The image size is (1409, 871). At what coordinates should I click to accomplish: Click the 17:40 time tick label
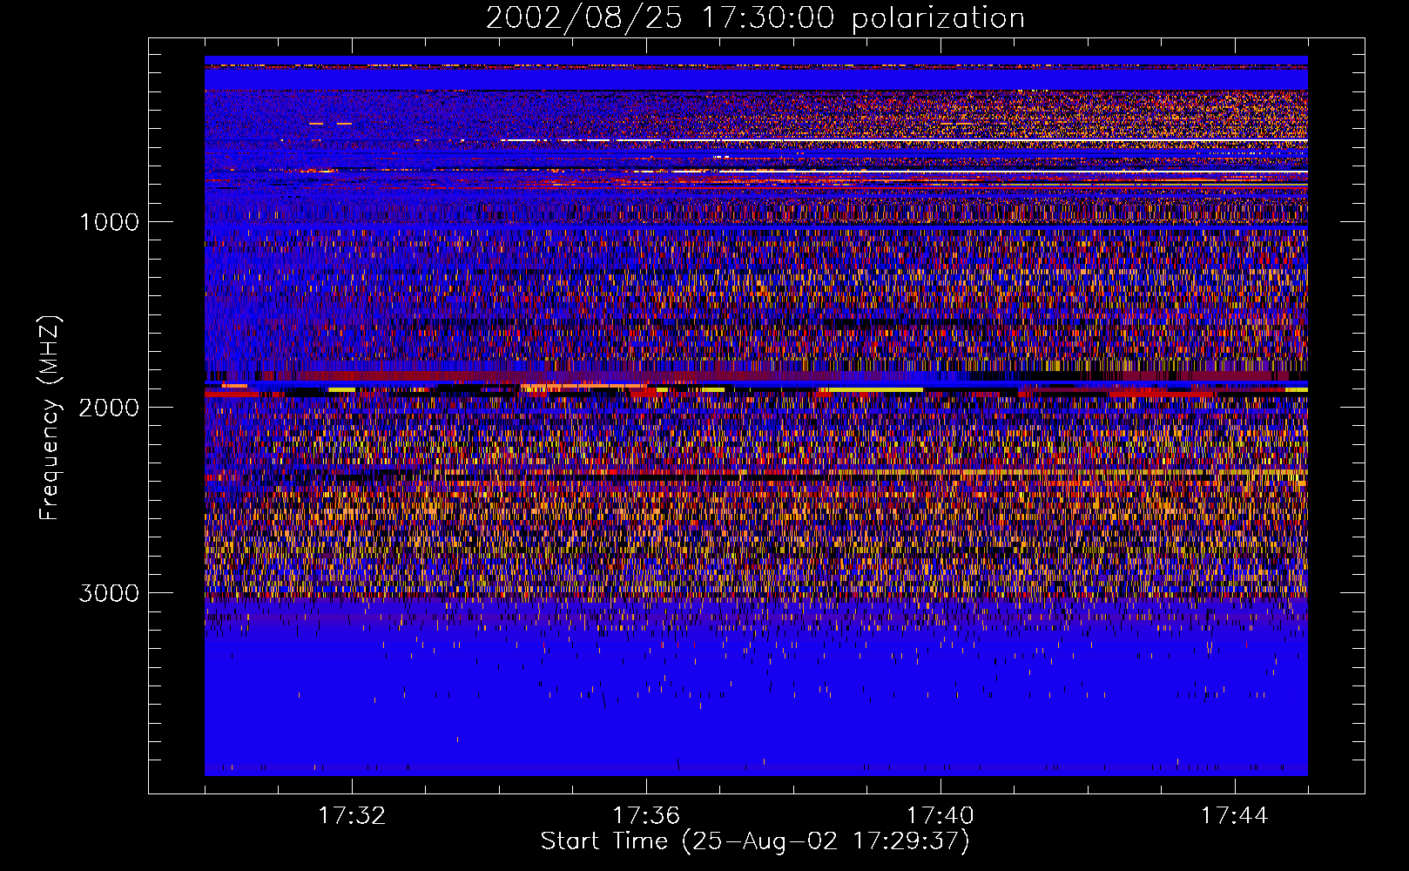point(940,816)
